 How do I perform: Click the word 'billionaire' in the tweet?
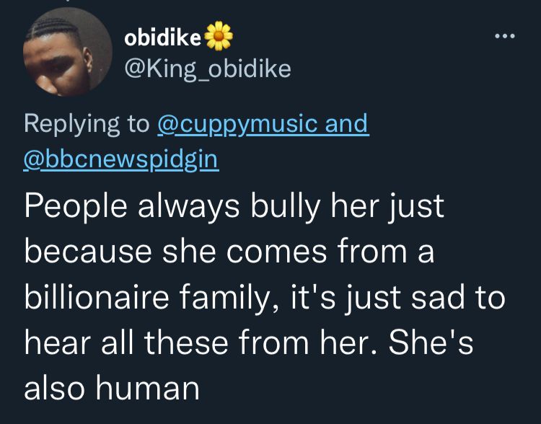97,296
